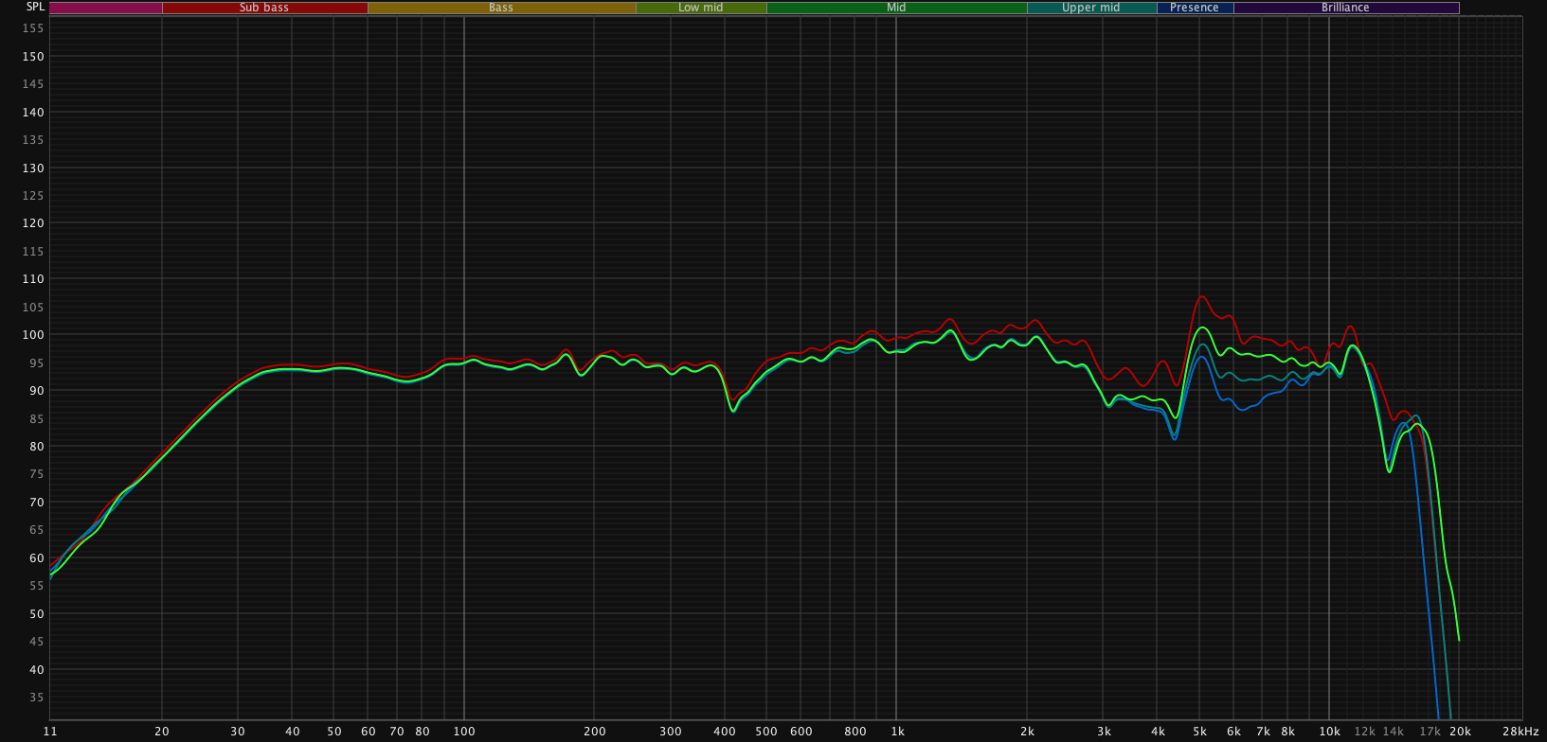The image size is (1547, 742).
Task: Click the 500 label on frequency axis
Action: (766, 732)
